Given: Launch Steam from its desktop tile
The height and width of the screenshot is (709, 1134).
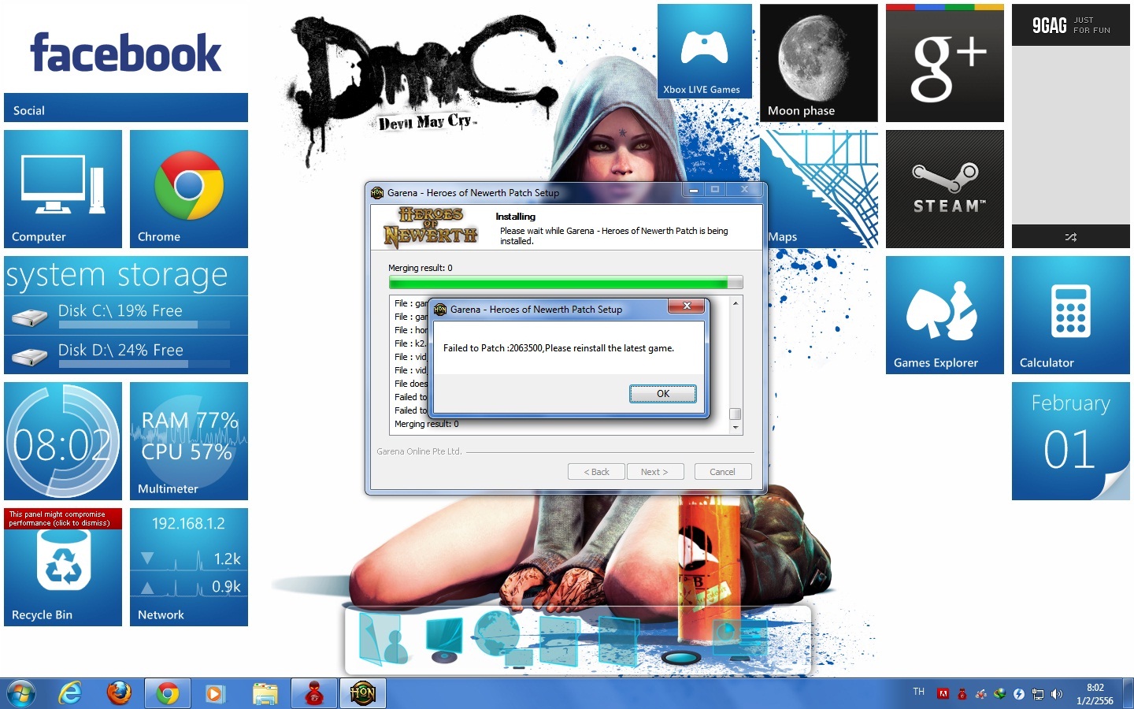Looking at the screenshot, I should 945,189.
